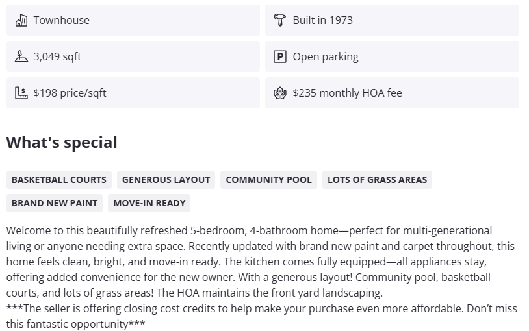The image size is (529, 331).
Task: Select the GENEROUS LAYOUT tag
Action: pos(166,180)
